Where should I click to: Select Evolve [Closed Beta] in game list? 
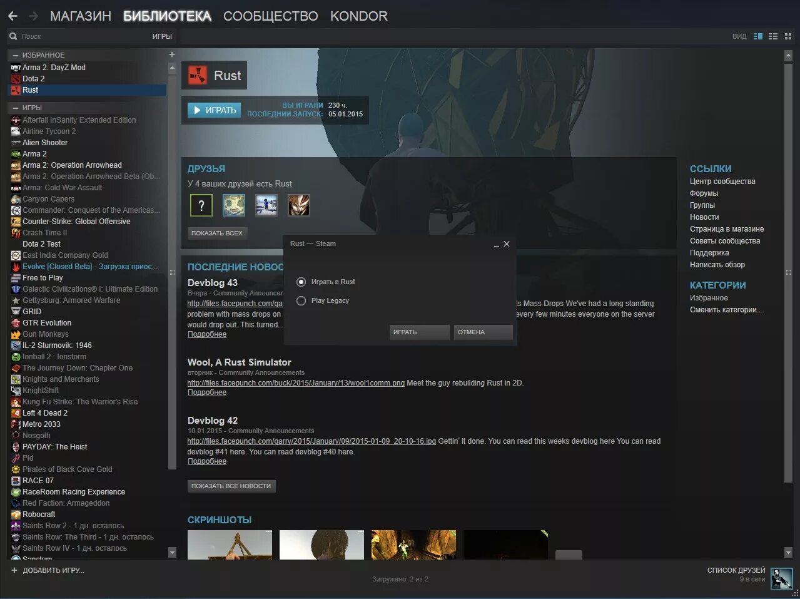[x=87, y=267]
